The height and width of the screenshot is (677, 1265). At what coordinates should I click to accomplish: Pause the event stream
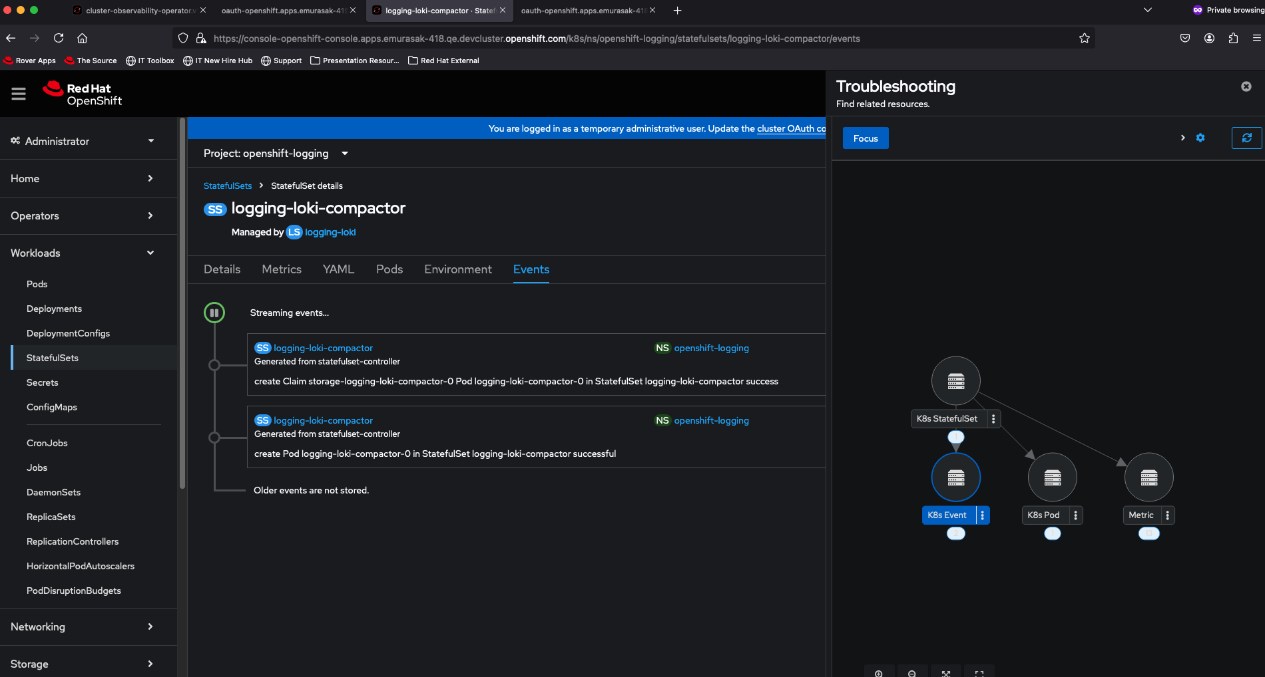(x=214, y=313)
